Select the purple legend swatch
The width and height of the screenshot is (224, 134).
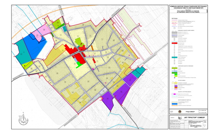(x=176, y=86)
